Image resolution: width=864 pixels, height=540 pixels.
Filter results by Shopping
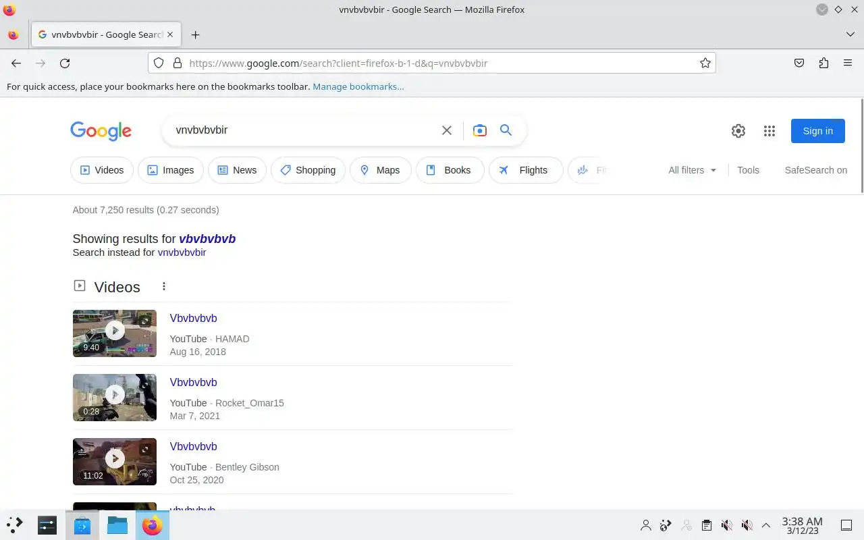pos(308,170)
